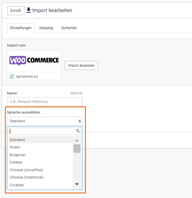Click the language search input field
Image resolution: width=192 pixels, height=198 pixels.
point(45,131)
